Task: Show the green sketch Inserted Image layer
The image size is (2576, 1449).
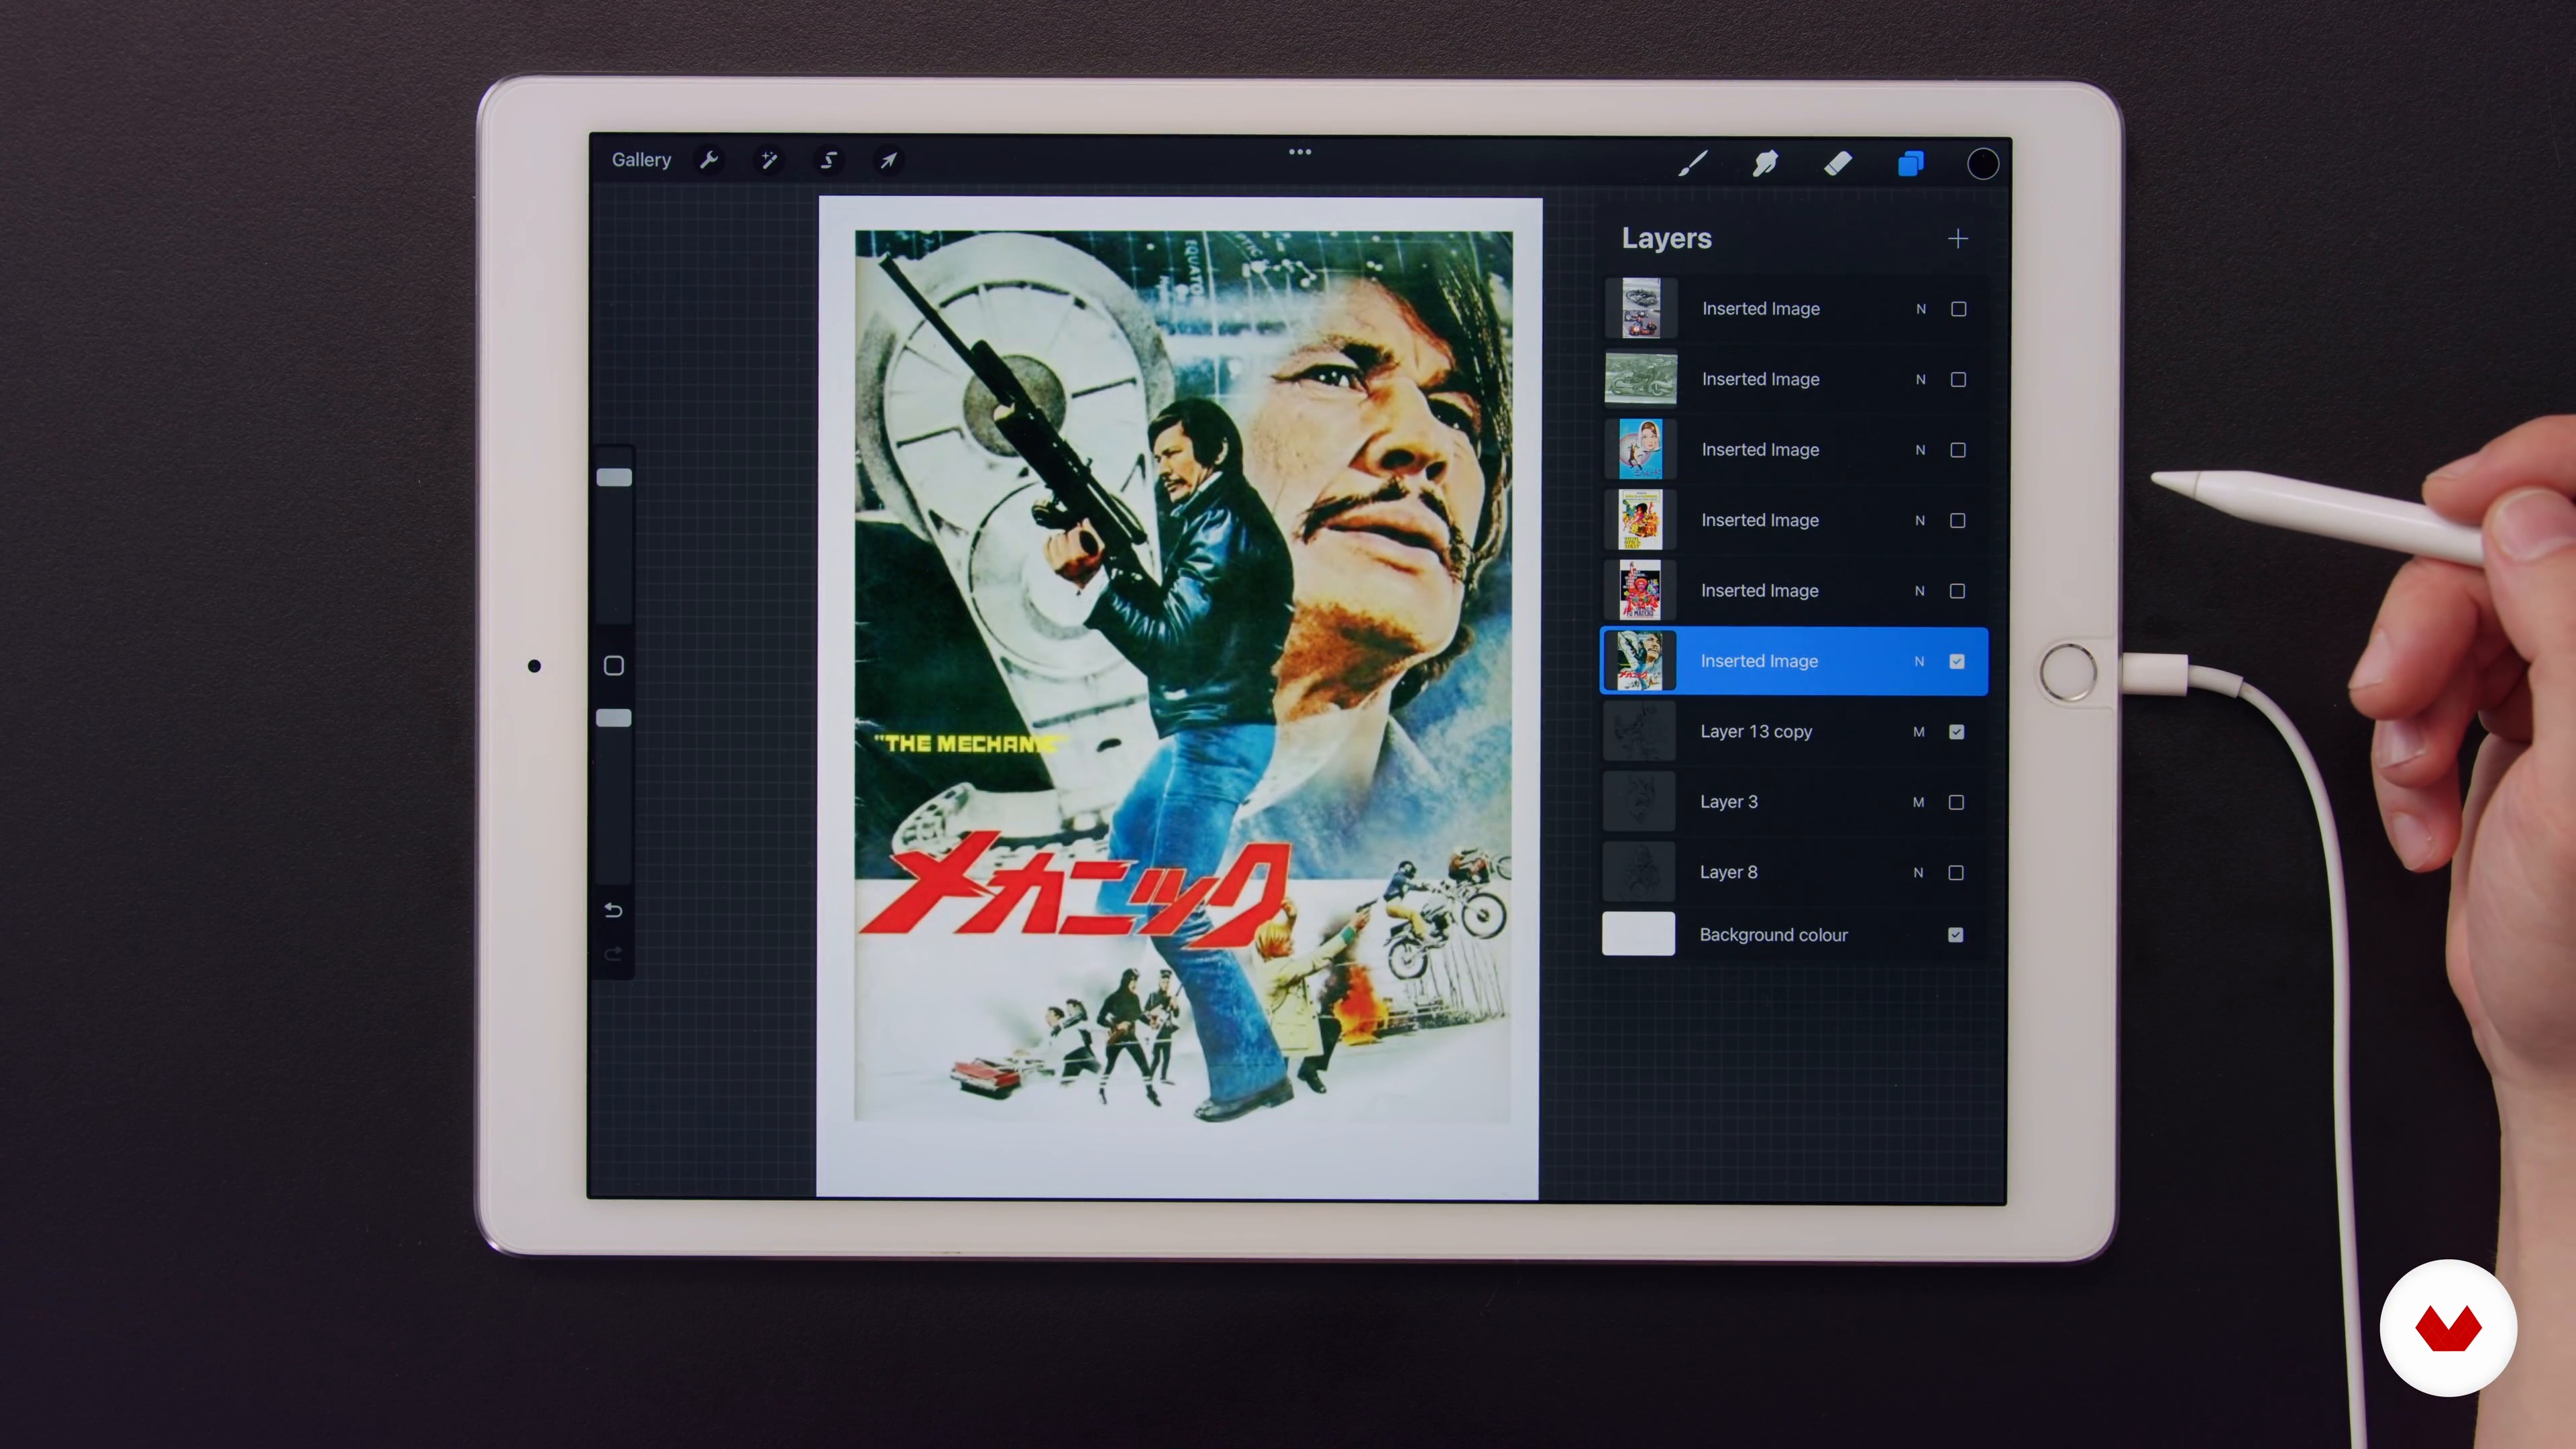Action: click(x=1958, y=380)
